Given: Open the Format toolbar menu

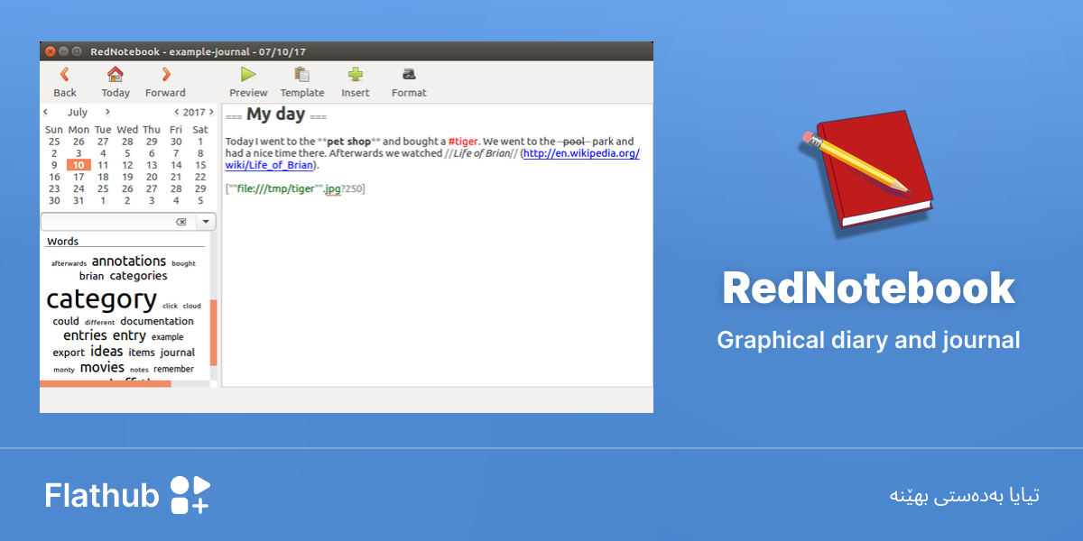Looking at the screenshot, I should [x=409, y=81].
